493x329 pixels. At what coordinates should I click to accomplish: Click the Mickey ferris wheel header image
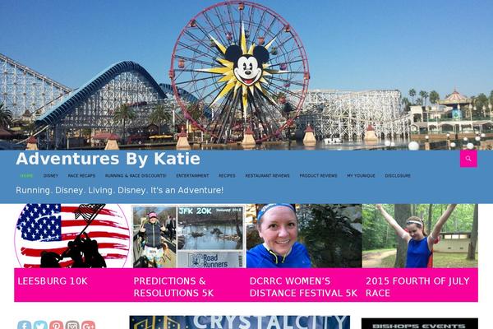pos(246,75)
